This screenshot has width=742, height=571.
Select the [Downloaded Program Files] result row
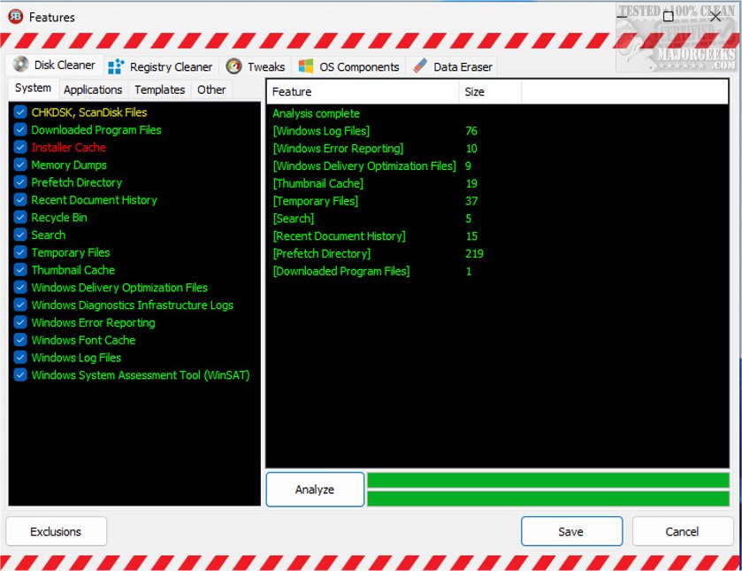coord(497,271)
